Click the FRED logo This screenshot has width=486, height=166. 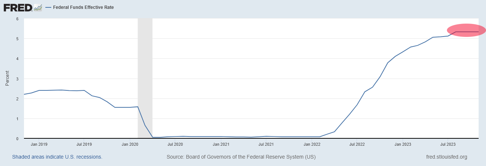click(x=18, y=7)
